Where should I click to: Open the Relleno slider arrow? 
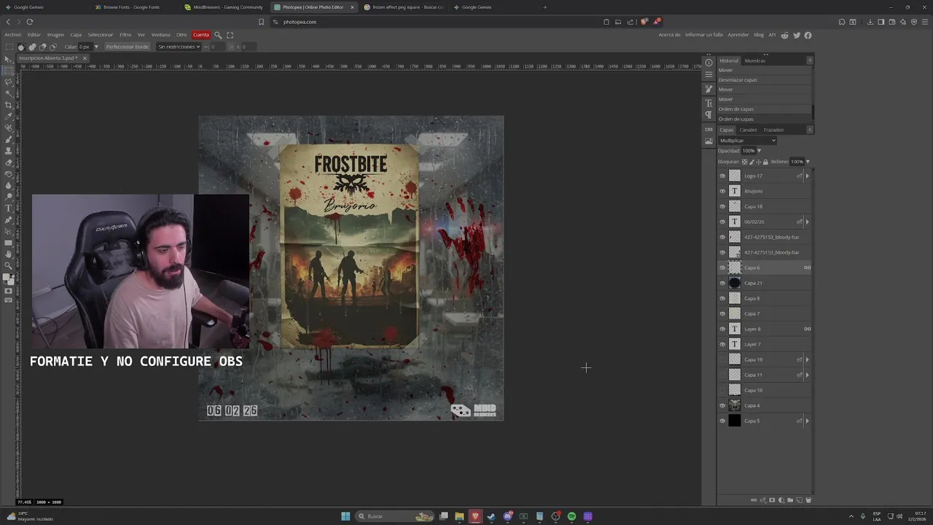click(x=808, y=161)
